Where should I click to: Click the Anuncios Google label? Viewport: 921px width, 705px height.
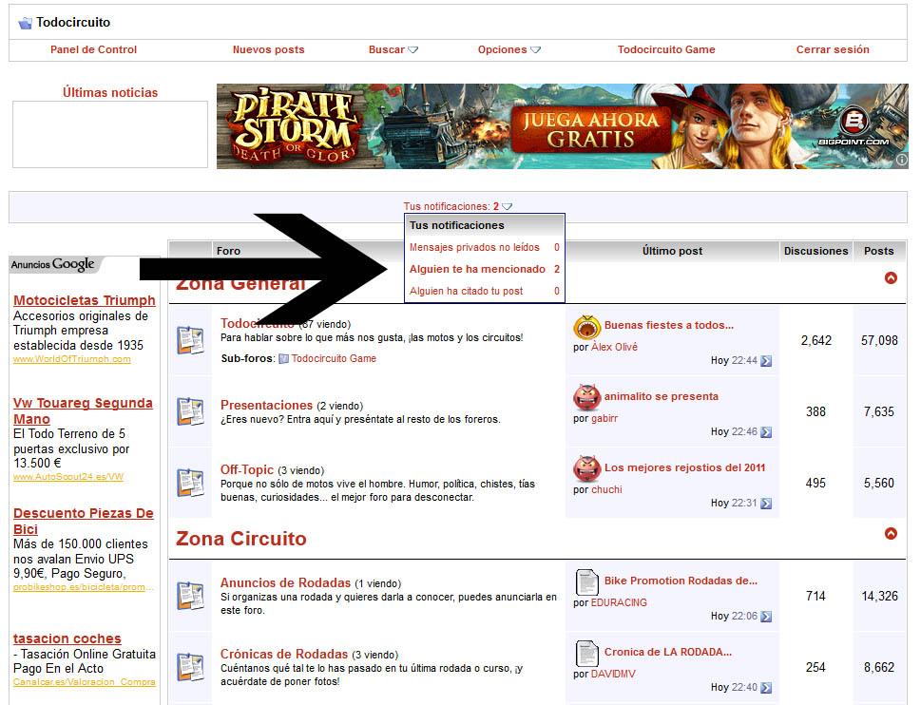53,265
